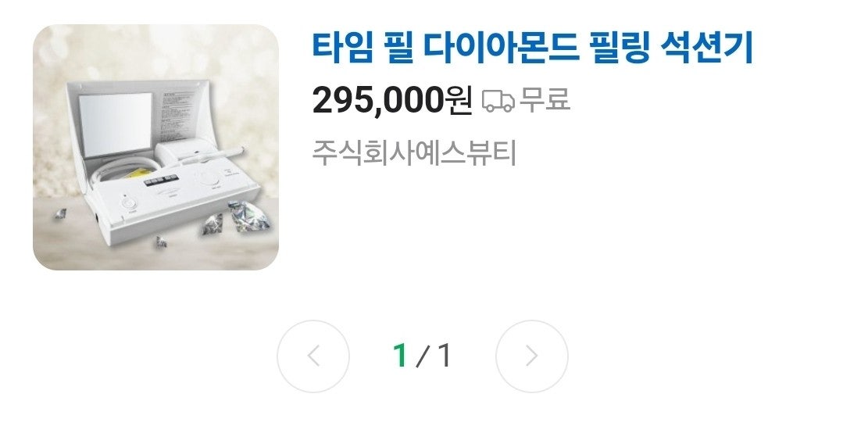The width and height of the screenshot is (843, 426).
Task: Click the delivery truck shipping icon
Action: (498, 101)
